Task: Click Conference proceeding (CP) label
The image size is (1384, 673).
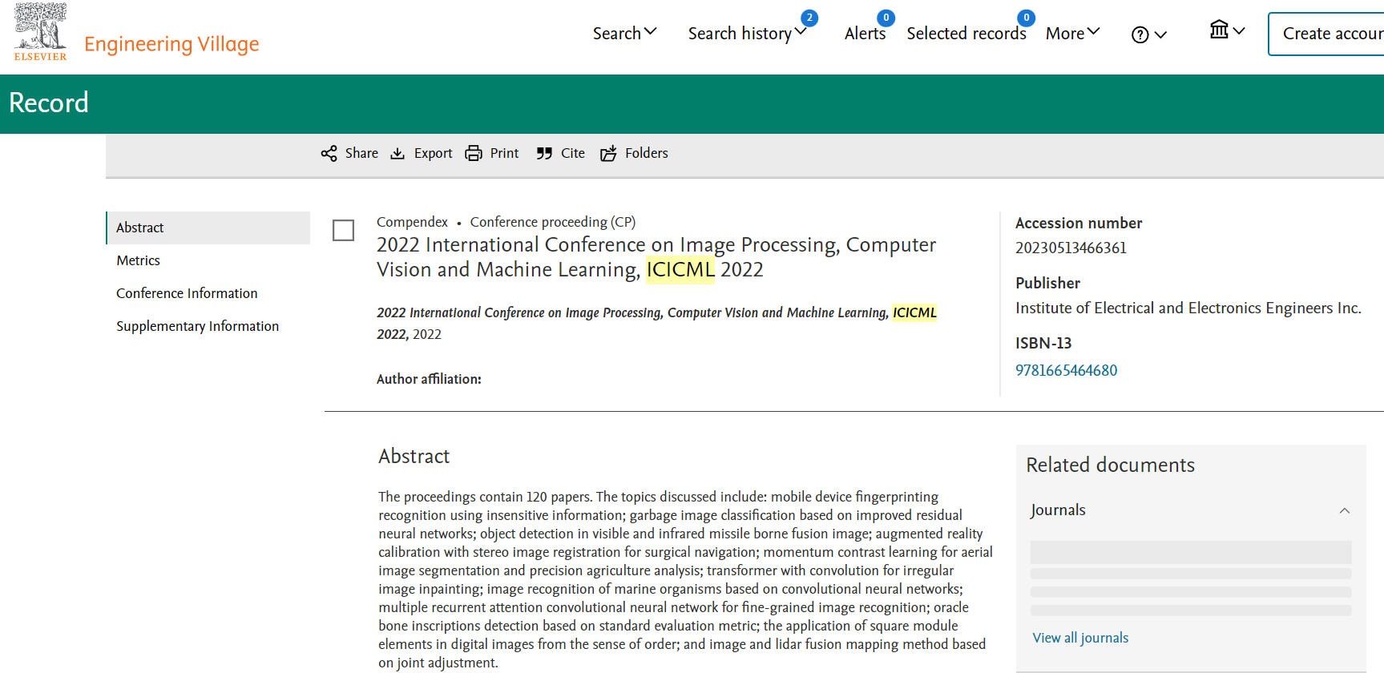Action: (553, 222)
